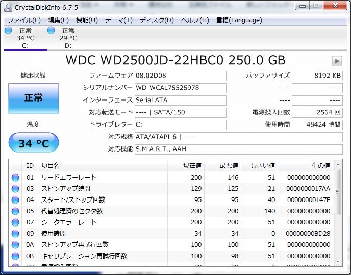Select the C: drive tab at 34 °C

[x=26, y=38]
